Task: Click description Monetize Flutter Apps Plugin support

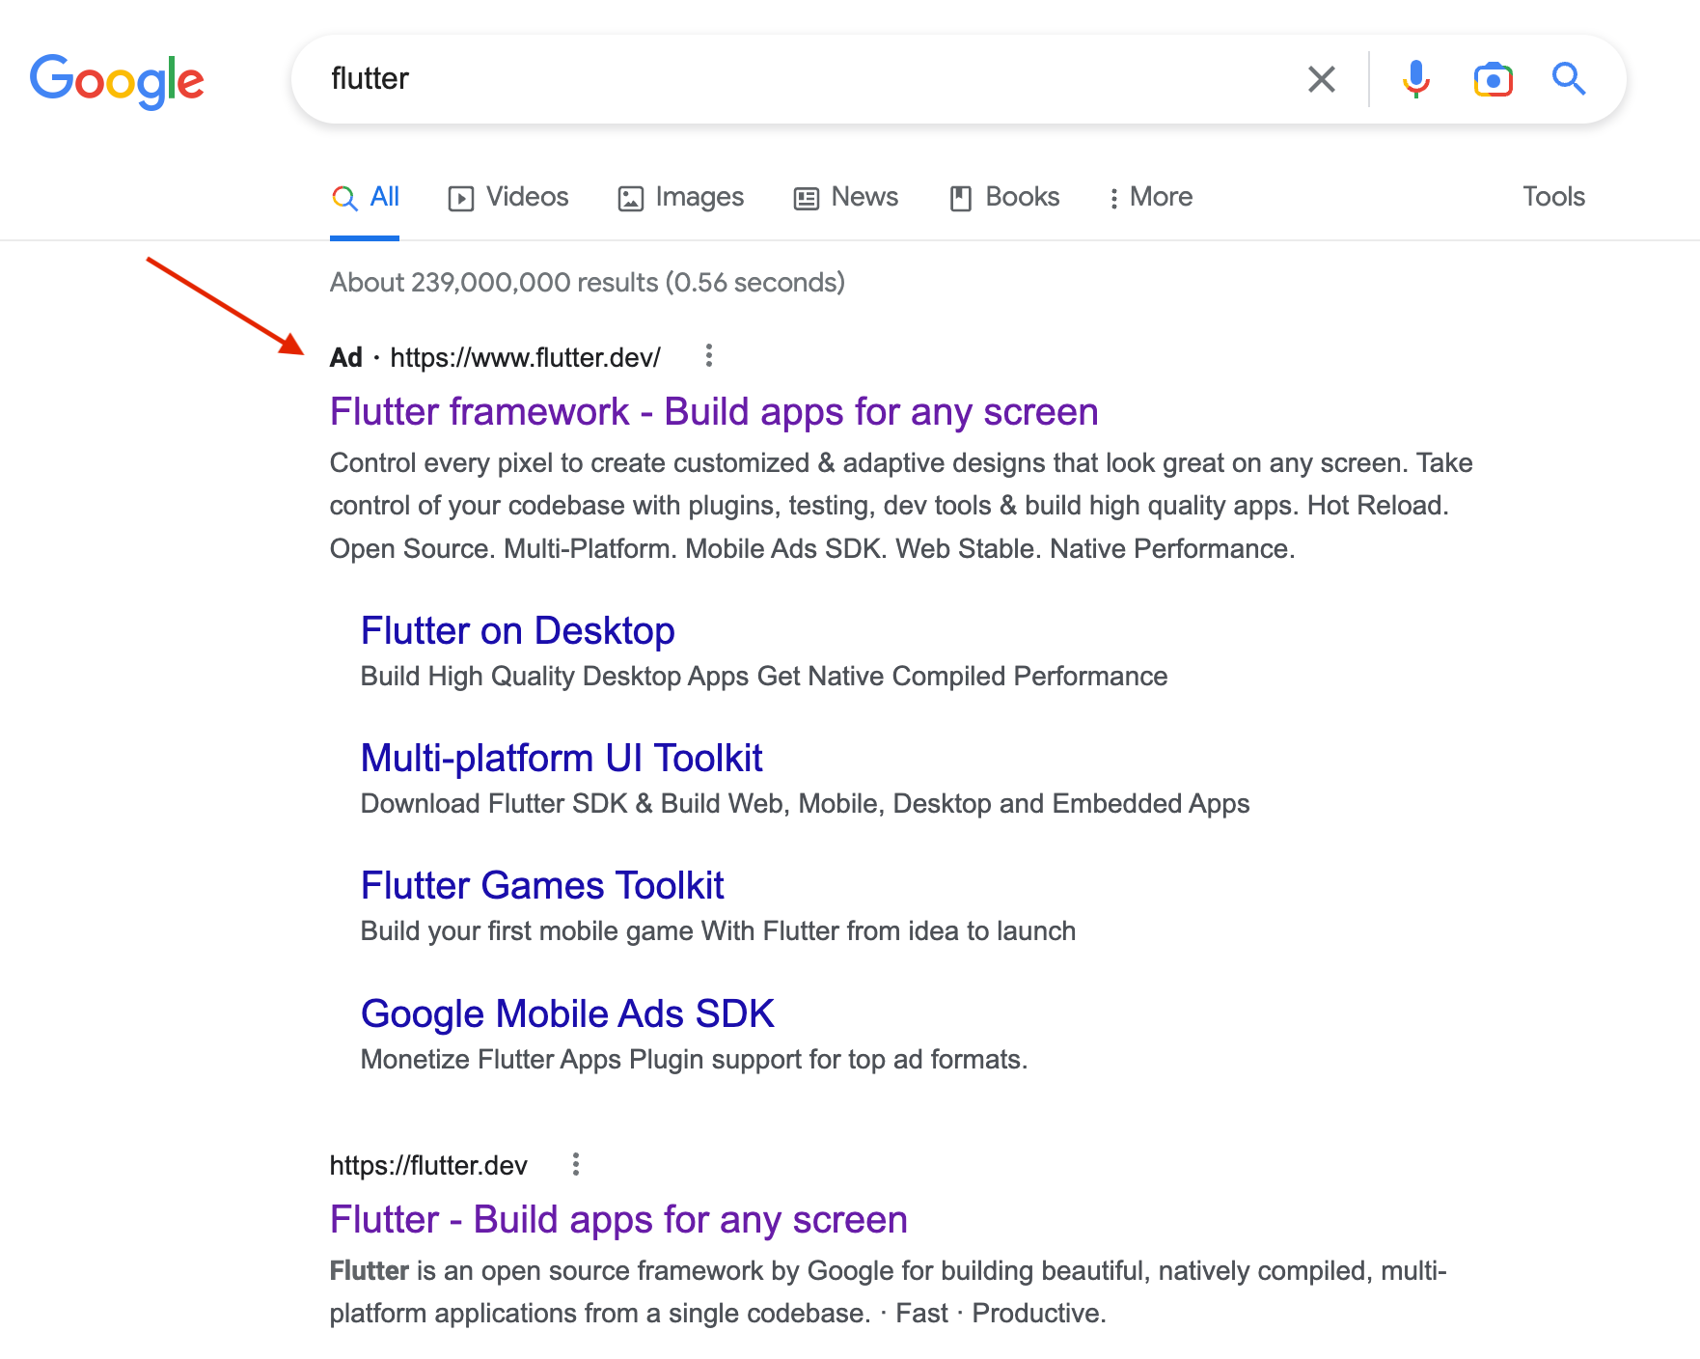Action: pos(694,1060)
